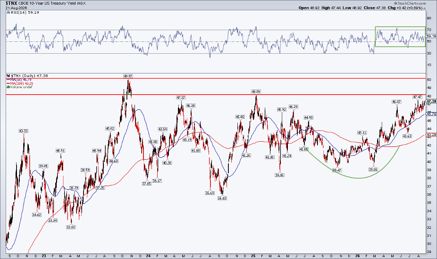Screen dimensions: 437x259
Task: Click the 47.47 peak price label
Action: pos(417,97)
